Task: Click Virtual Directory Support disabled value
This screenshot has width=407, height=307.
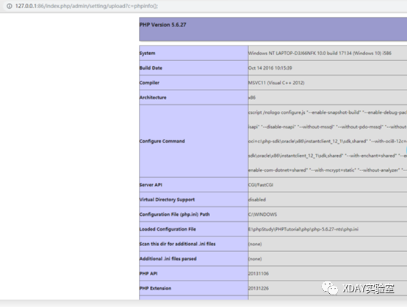Action: (257, 200)
